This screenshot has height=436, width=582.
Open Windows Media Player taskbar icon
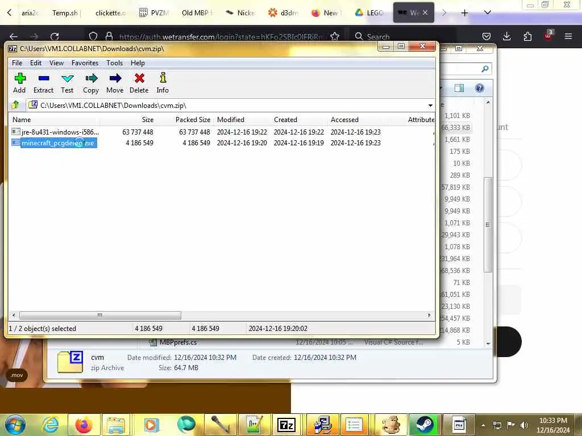click(x=151, y=425)
